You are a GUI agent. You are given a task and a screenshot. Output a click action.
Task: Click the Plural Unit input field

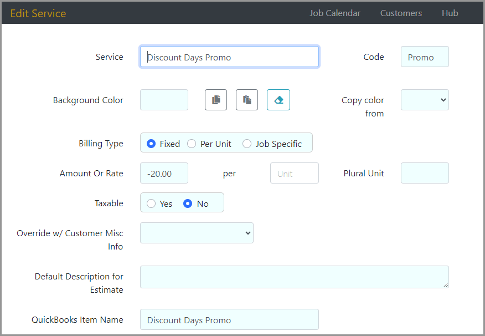pyautogui.click(x=425, y=173)
